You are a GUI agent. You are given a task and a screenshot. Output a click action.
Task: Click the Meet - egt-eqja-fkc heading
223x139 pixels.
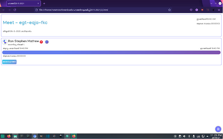click(x=25, y=23)
